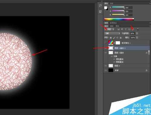Image resolution: width=151 pixels, height=115 pixels.
Task: Toggle visibility of all 效果 layer effects
Action: coord(111,56)
